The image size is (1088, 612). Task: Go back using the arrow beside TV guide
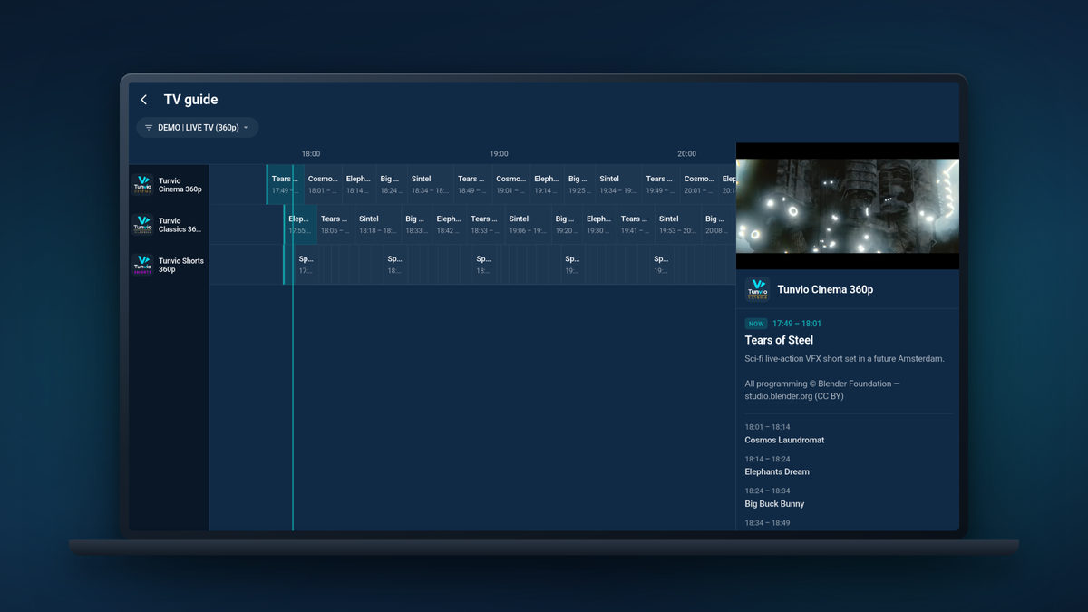point(143,100)
